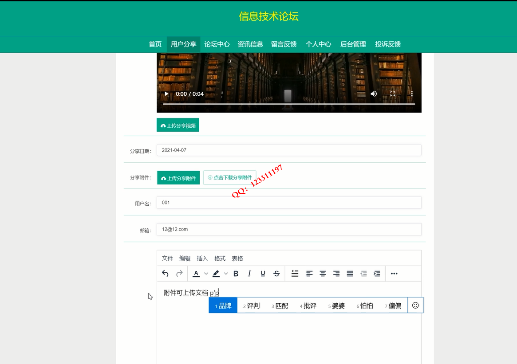The width and height of the screenshot is (517, 364).
Task: Apply text color with A icon
Action: [196, 274]
